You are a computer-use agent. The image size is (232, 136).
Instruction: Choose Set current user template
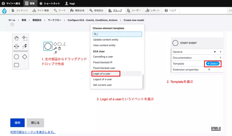pos(102,85)
